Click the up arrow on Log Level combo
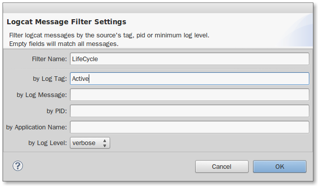 (x=104, y=141)
